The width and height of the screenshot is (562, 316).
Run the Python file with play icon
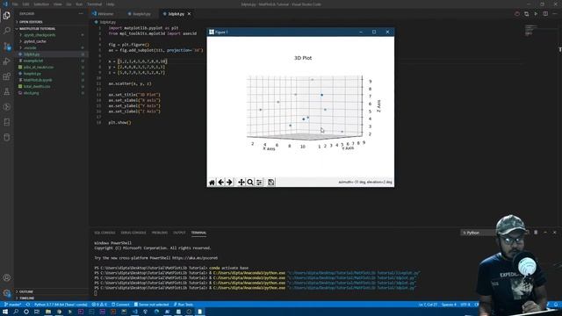536,14
